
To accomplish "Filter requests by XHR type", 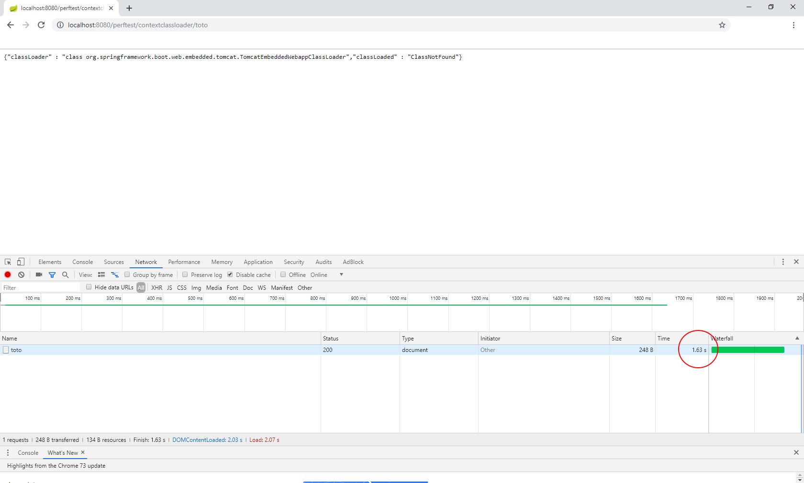I will (x=156, y=287).
